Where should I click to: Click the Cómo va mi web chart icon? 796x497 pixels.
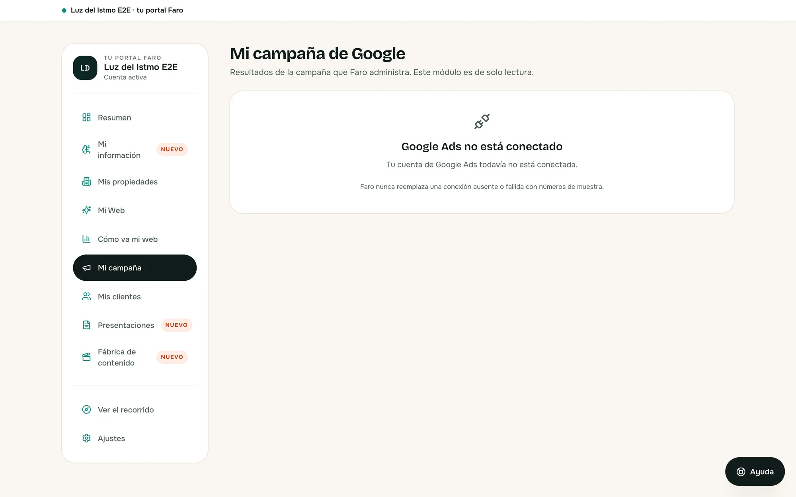click(86, 239)
